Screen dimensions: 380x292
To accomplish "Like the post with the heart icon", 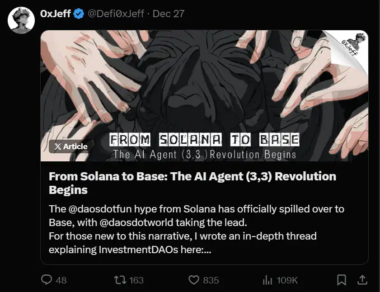I will pos(194,280).
